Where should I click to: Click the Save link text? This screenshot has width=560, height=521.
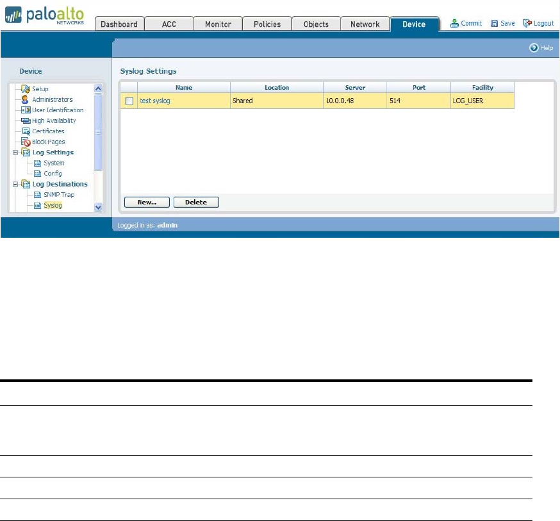coord(507,23)
